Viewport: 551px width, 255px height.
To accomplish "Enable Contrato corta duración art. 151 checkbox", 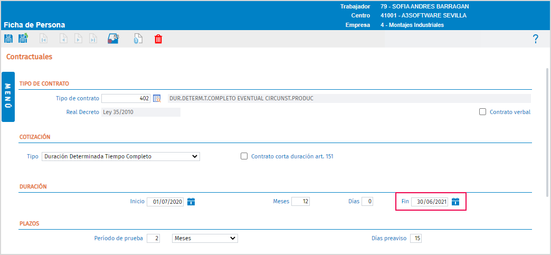I will (x=244, y=156).
